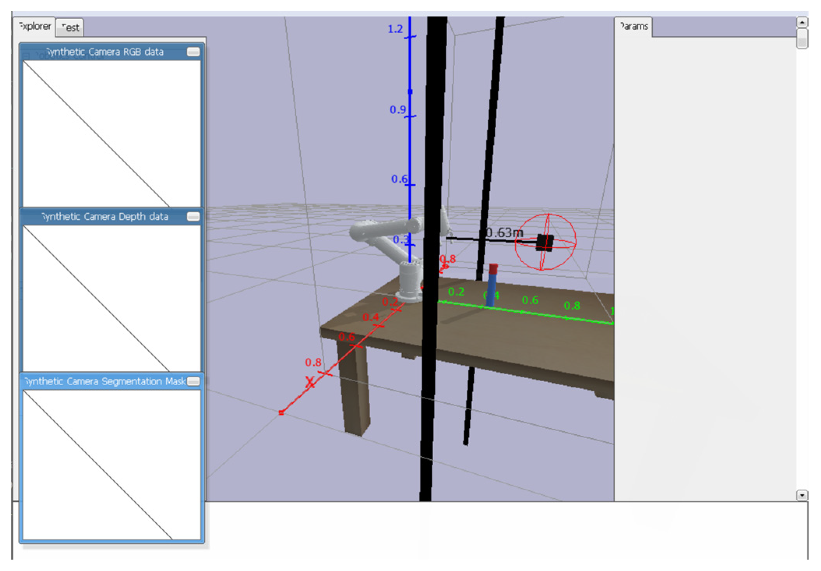The image size is (821, 571).
Task: Click the Params panel scrollbar thumb
Action: pyautogui.click(x=802, y=39)
